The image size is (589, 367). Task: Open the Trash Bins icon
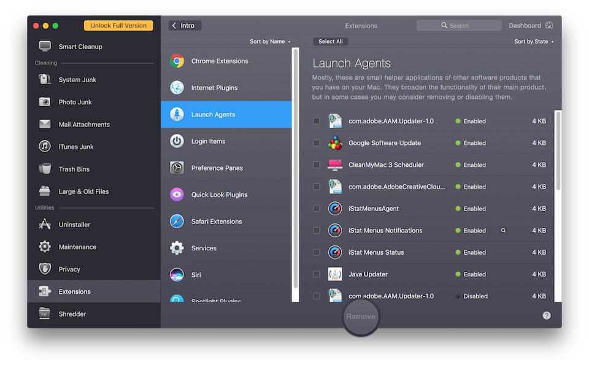(45, 169)
